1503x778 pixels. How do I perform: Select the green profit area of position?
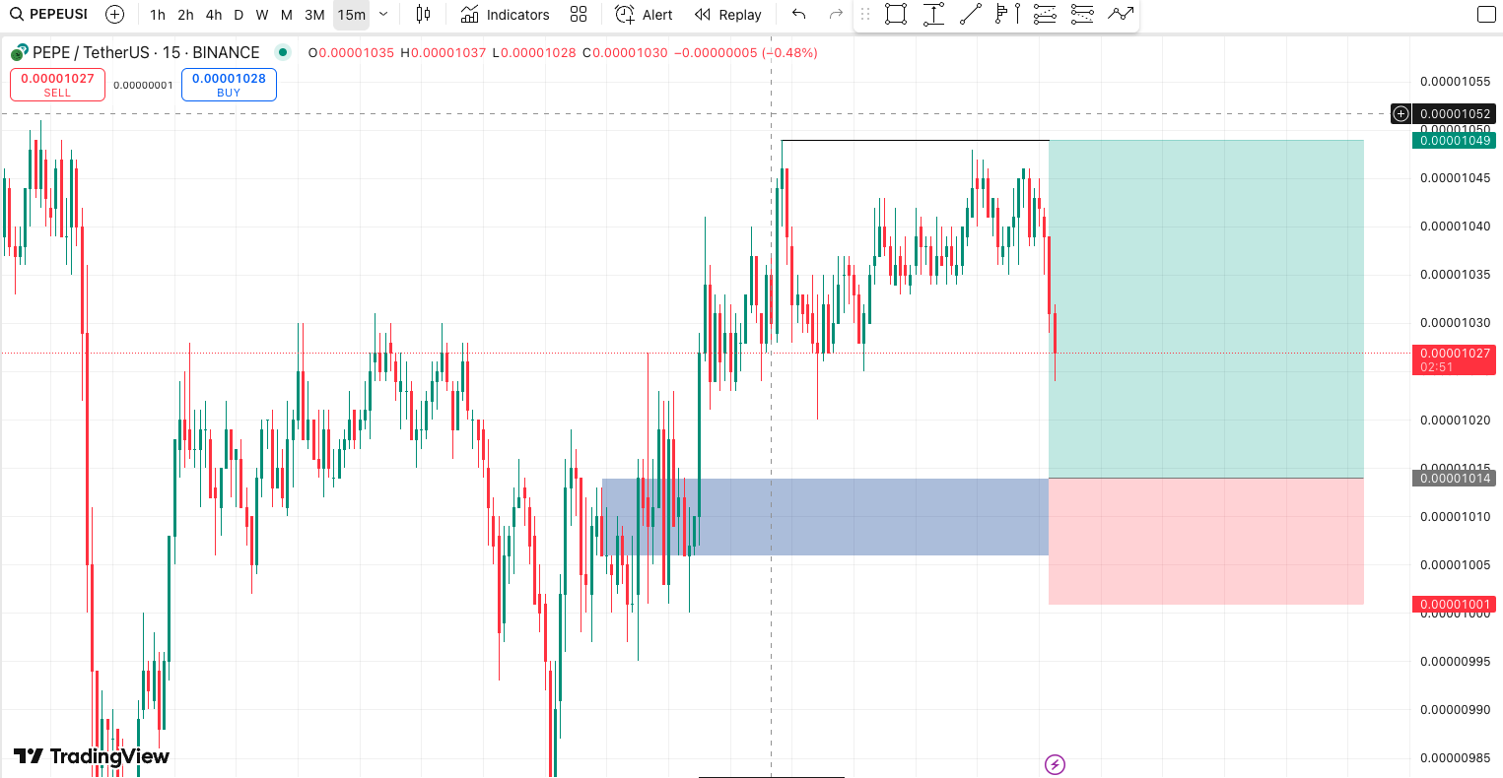point(1206,309)
